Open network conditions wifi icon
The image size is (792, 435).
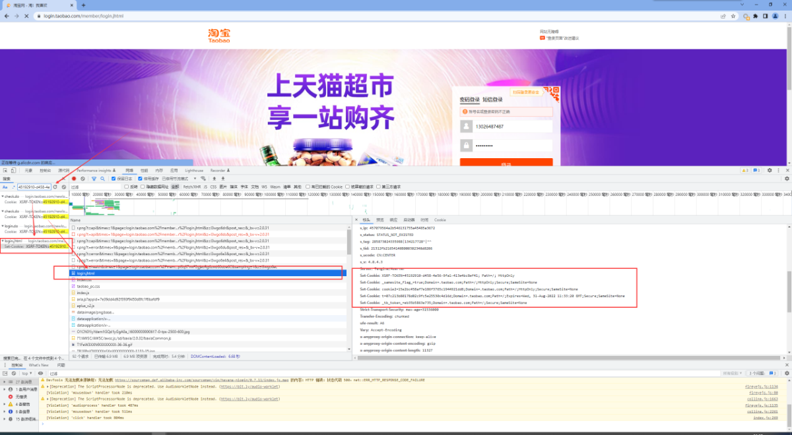tap(203, 179)
